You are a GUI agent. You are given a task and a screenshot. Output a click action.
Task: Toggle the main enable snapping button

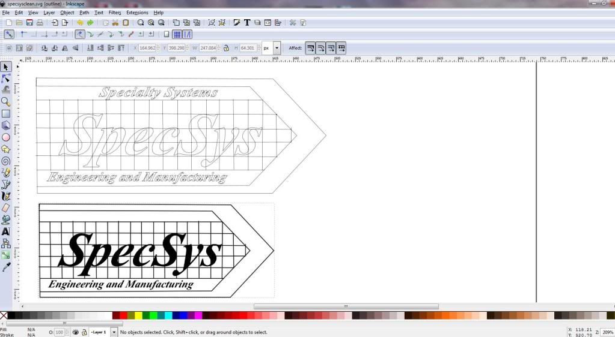[8, 34]
